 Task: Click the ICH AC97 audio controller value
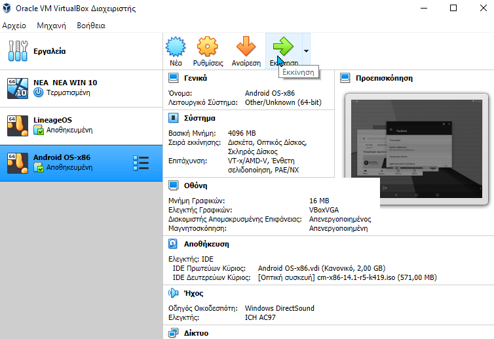(x=260, y=317)
